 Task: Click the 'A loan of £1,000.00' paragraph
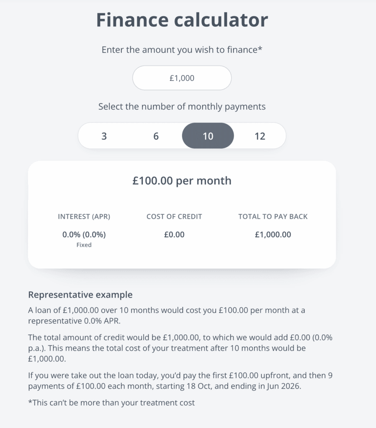pos(170,316)
